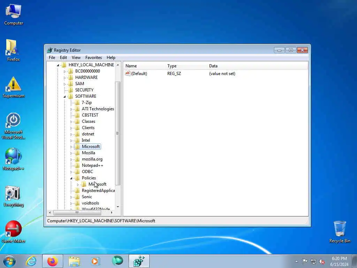Sort values by the Name column
357x268 pixels.
pos(144,66)
